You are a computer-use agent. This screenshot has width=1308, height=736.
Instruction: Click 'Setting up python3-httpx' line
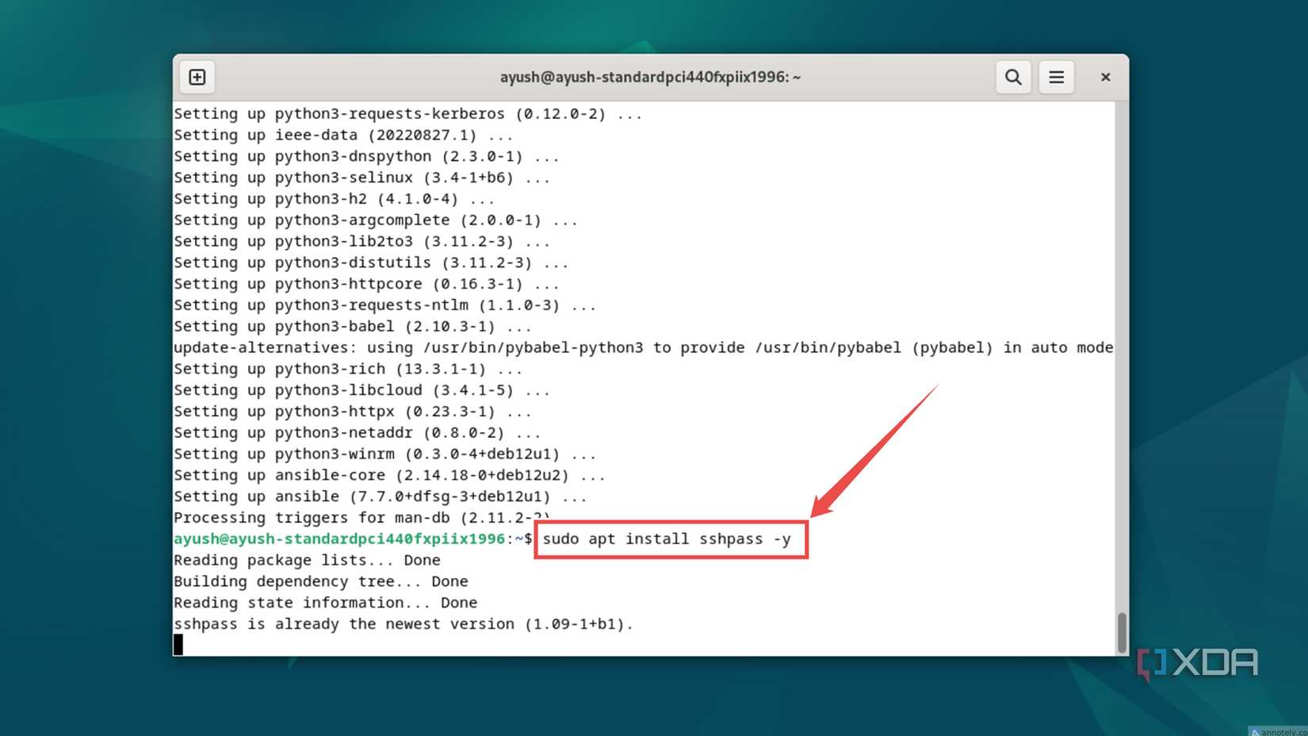tap(353, 411)
